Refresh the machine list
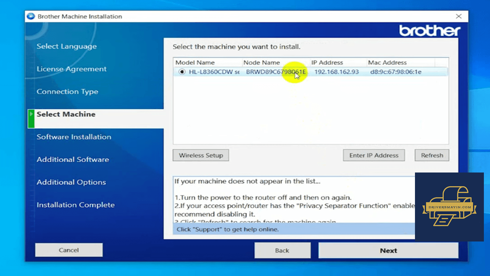 (432, 155)
